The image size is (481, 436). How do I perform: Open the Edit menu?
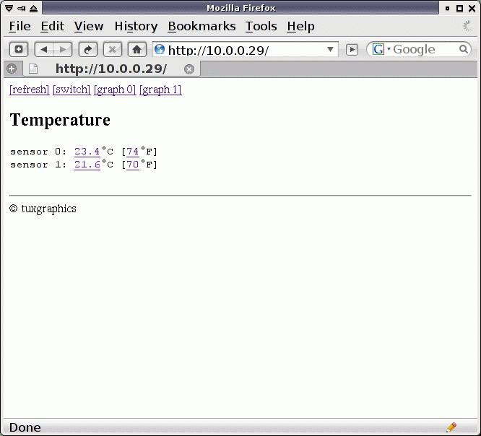point(53,27)
